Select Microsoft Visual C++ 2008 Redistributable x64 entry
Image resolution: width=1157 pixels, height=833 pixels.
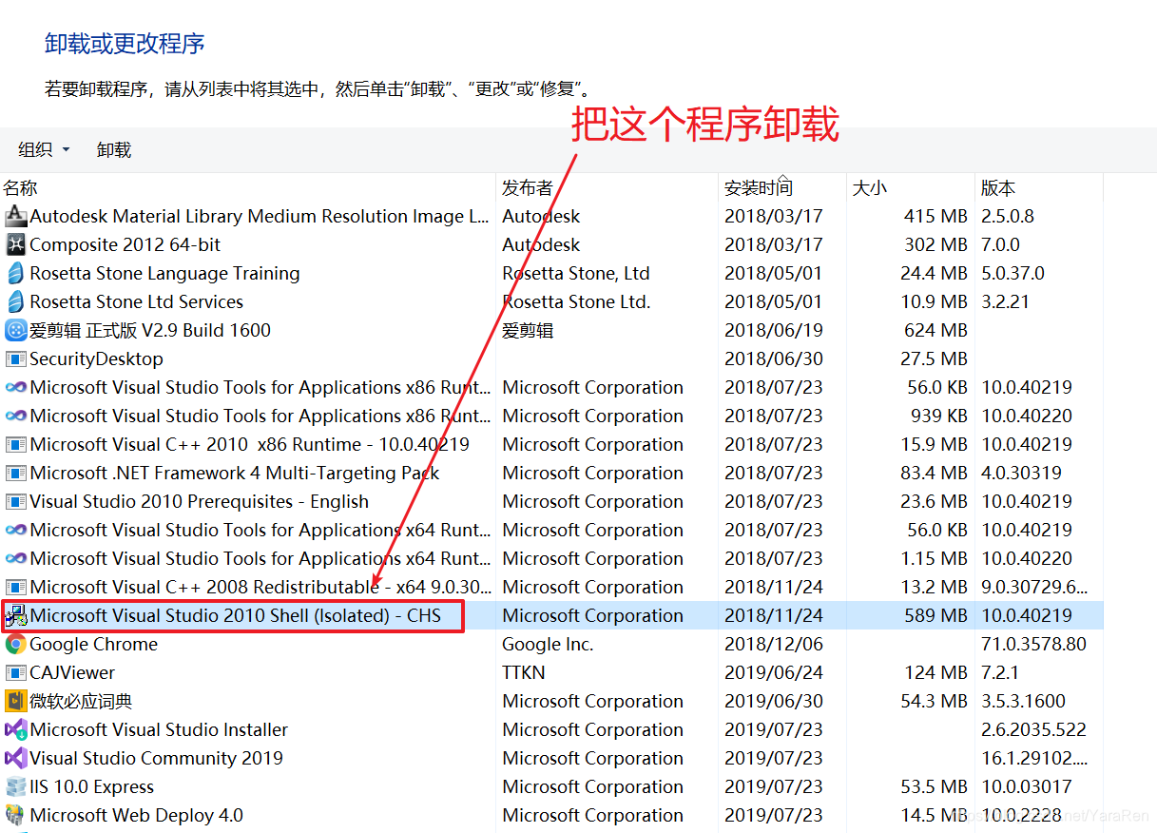coord(260,587)
